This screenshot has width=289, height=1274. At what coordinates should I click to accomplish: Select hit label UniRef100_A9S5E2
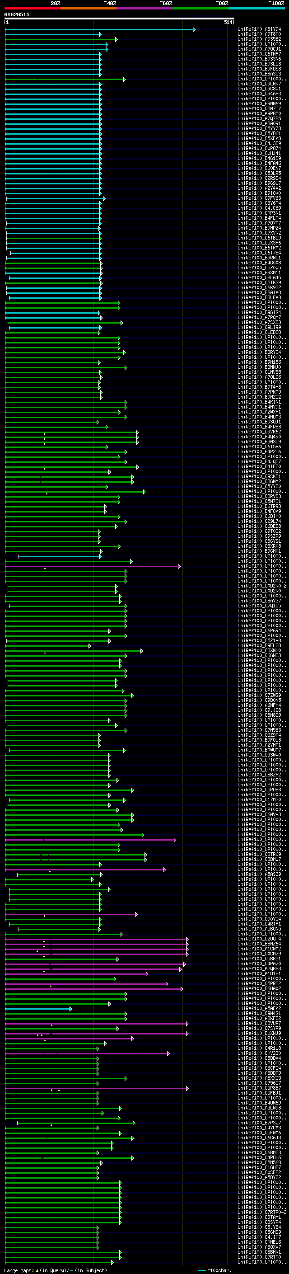(259, 39)
